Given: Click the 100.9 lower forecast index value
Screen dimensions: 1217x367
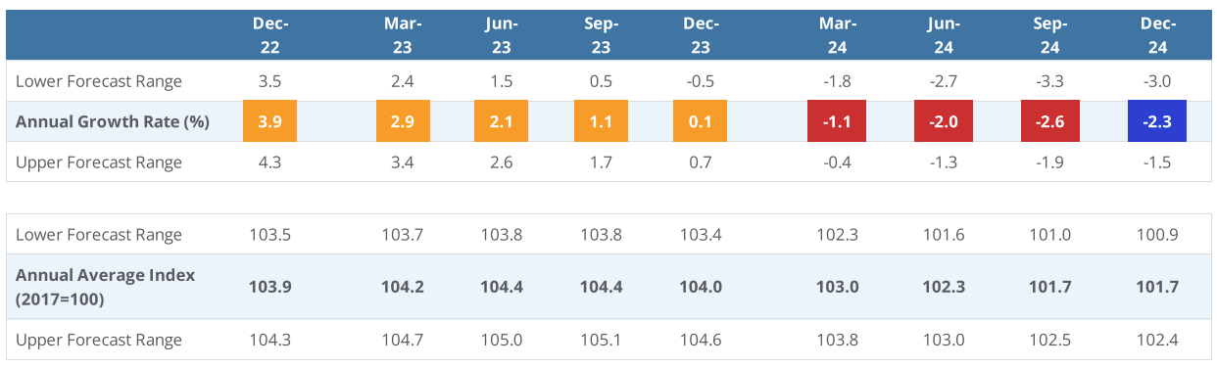Looking at the screenshot, I should pos(1157,235).
